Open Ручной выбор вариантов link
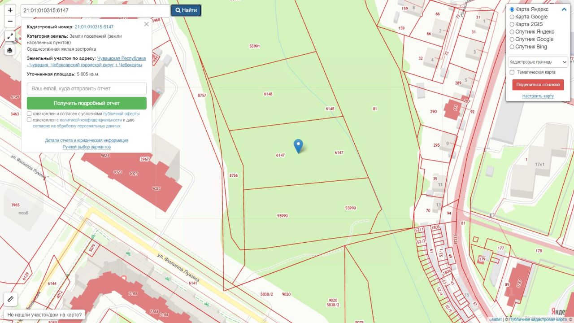Viewport: 574px width, 323px height. pyautogui.click(x=87, y=147)
